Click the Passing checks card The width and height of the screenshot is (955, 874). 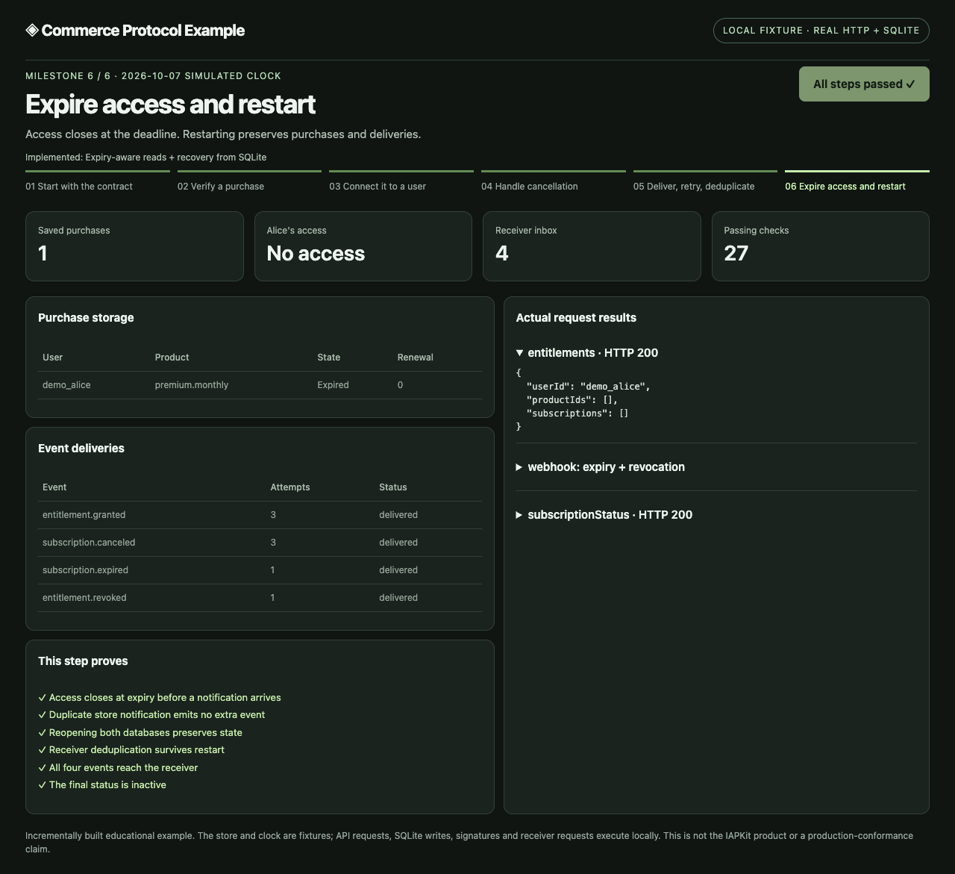pyautogui.click(x=821, y=246)
